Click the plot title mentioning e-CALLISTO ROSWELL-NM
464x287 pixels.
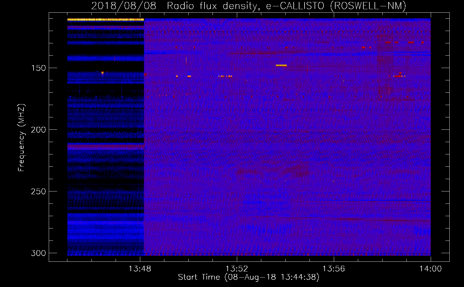(249, 6)
